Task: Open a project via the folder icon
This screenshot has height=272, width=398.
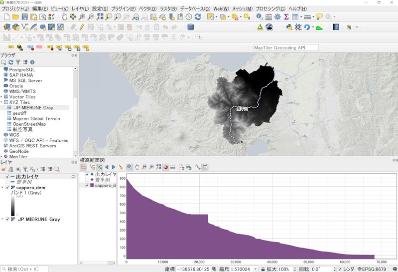Action: [x=16, y=17]
